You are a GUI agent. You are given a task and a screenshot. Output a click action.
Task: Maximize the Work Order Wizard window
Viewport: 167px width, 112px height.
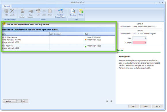coord(160,3)
